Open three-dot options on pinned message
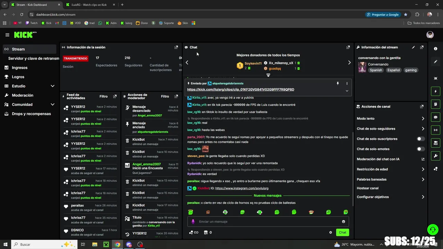Image resolution: width=443 pixels, height=249 pixels. (x=347, y=83)
